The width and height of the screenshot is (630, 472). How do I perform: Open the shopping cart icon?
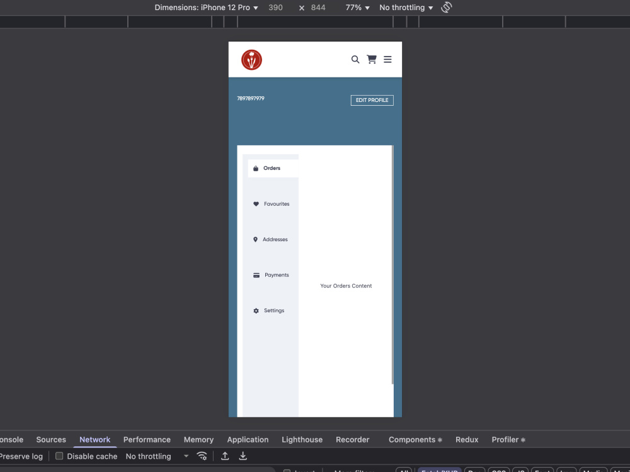pos(372,59)
